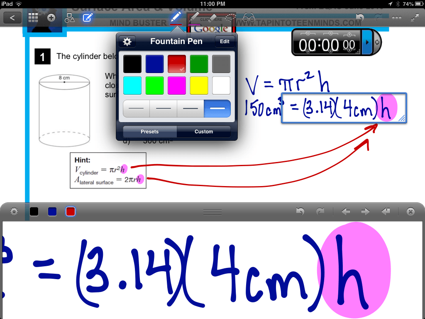Switch to the Presets tab
425x319 pixels.
click(x=149, y=132)
